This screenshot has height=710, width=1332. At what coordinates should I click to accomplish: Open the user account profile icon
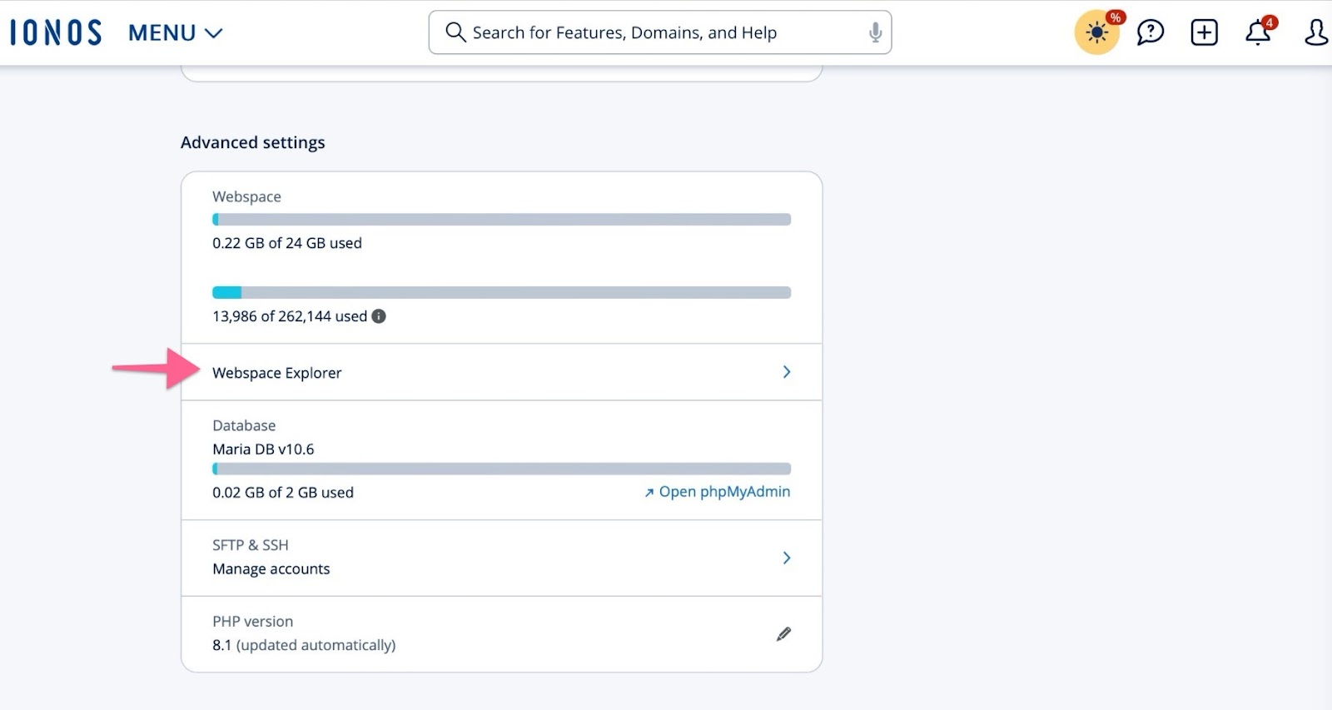pyautogui.click(x=1315, y=32)
